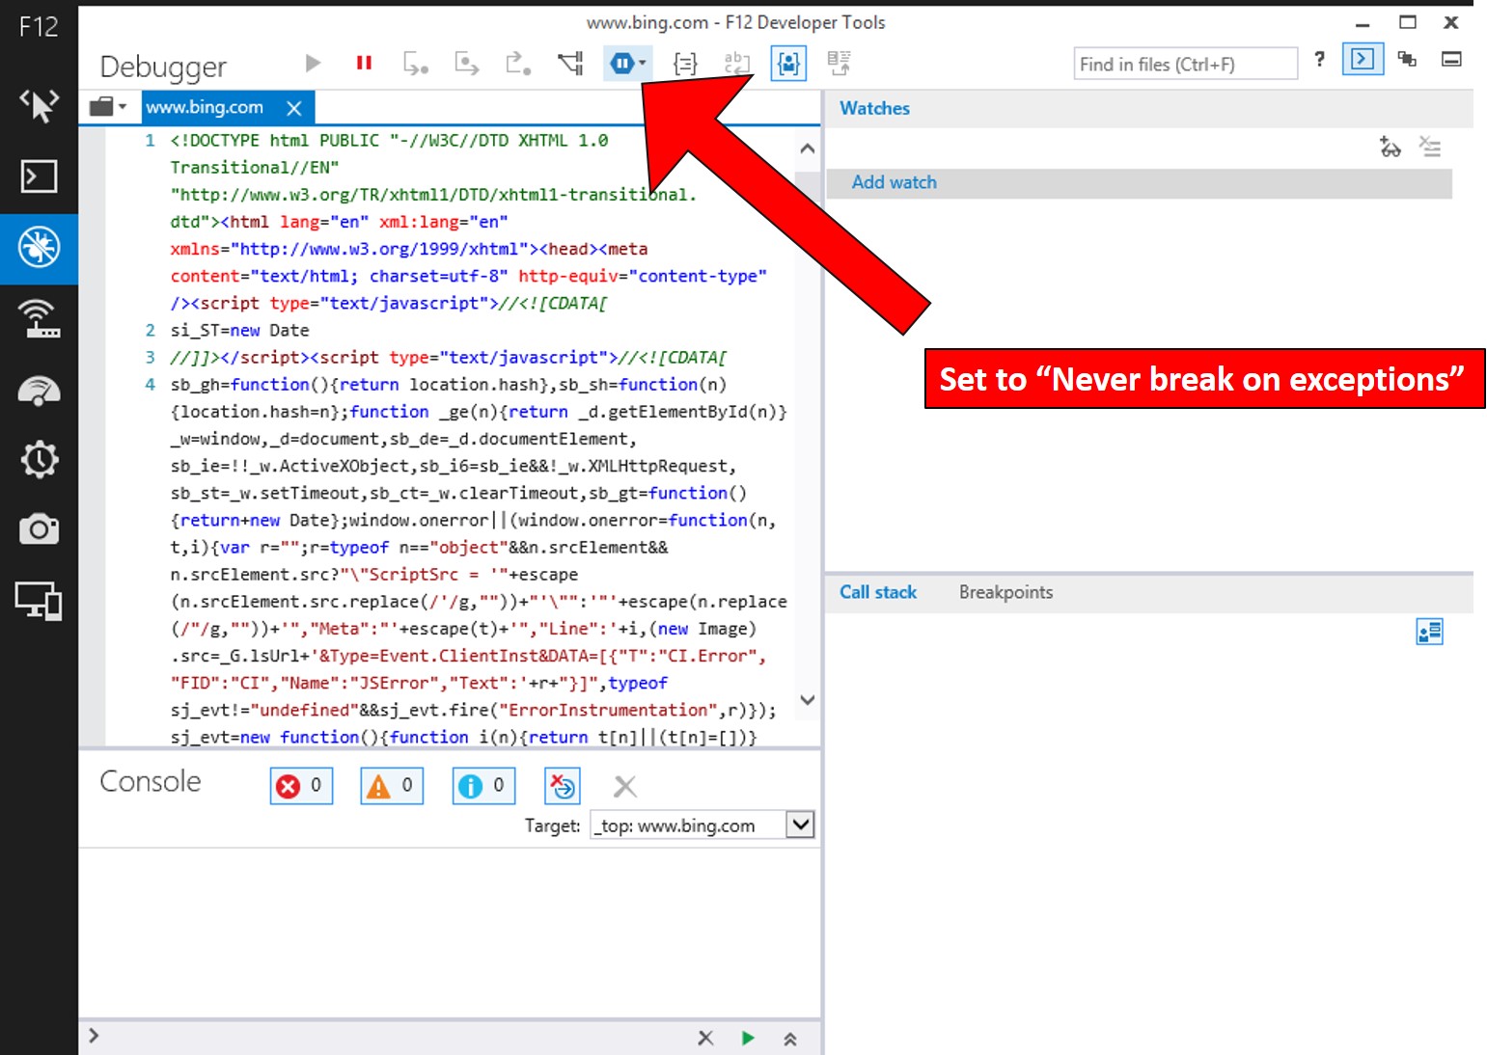Open the file picker folder dropdown
This screenshot has width=1487, height=1055.
pos(108,107)
